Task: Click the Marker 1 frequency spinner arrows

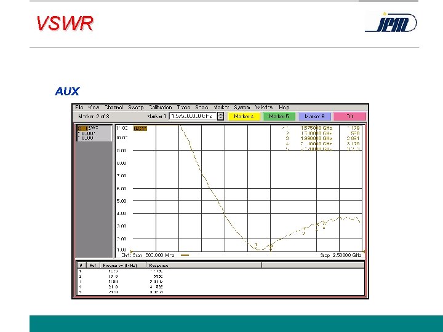Action: point(221,116)
